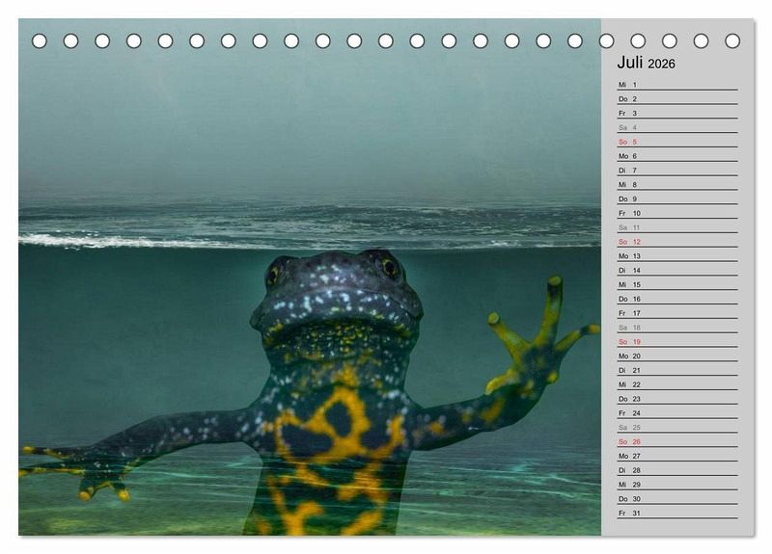Click the So 26 Sunday row
Screen dimensions: 772x554
coord(676,441)
